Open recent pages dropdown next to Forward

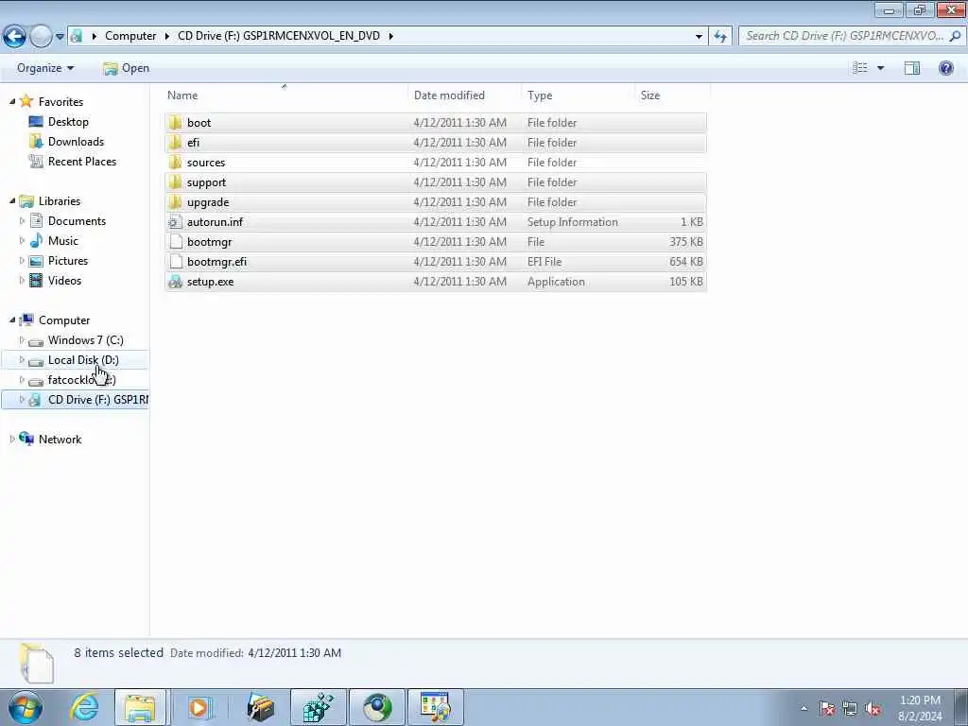point(60,37)
